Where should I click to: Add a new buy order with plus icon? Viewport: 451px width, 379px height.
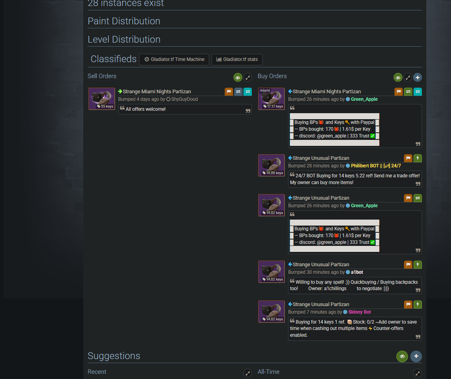[x=418, y=77]
